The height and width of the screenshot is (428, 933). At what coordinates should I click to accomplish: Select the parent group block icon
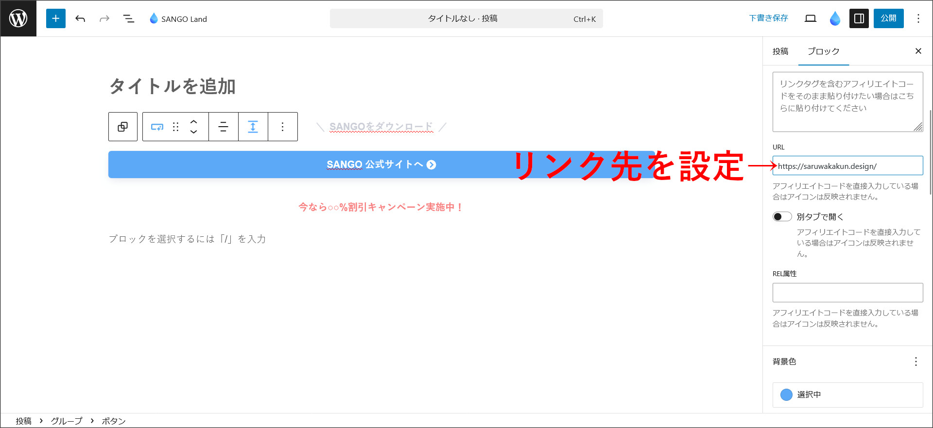tap(123, 127)
